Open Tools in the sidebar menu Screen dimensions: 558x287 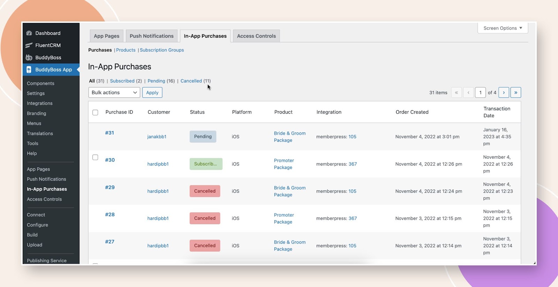point(32,143)
